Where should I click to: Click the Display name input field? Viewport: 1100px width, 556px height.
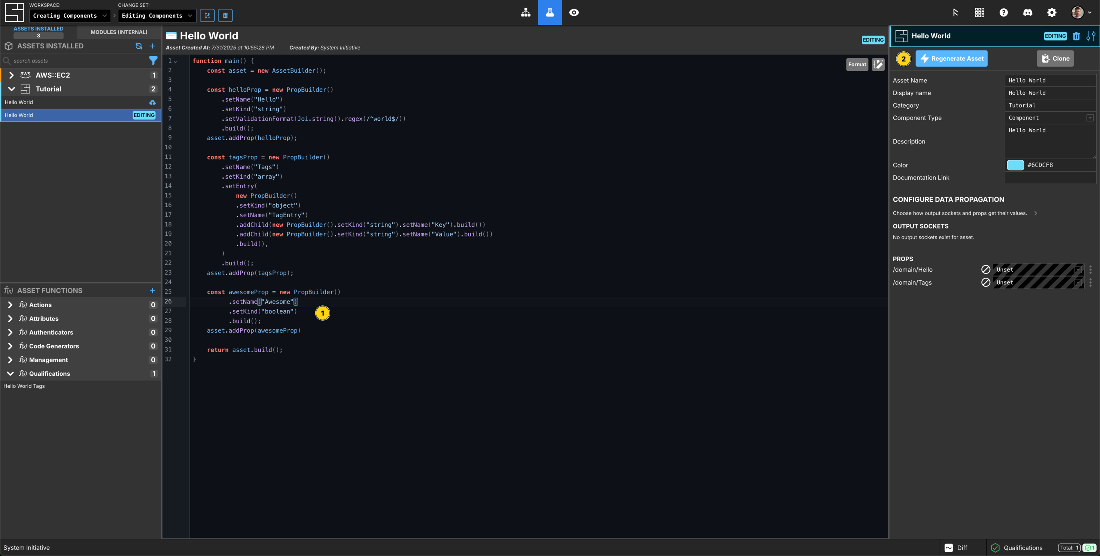coord(1050,93)
